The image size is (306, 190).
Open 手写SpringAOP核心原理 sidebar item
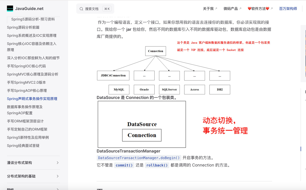pos(27,91)
